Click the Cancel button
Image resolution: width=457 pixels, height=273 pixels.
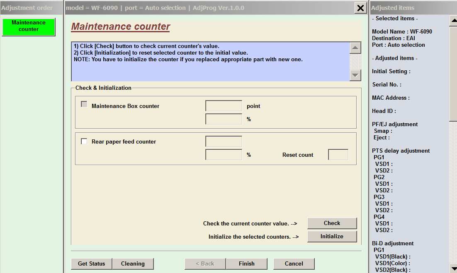point(294,264)
